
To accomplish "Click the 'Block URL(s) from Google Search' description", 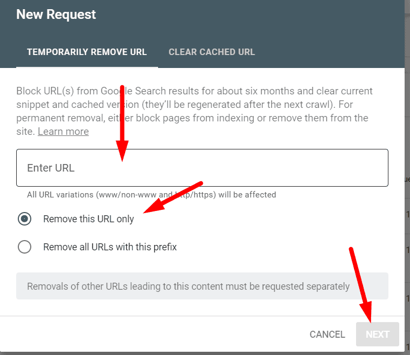I will click(194, 98).
